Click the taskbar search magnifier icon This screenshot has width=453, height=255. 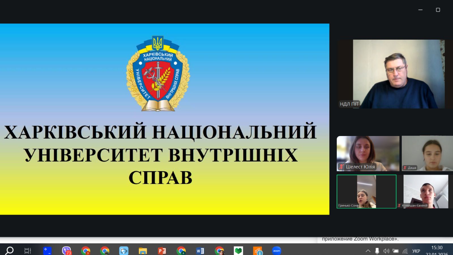(9, 251)
